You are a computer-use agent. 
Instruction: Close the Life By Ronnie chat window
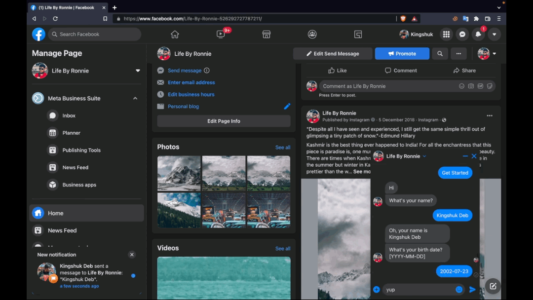coord(474,156)
